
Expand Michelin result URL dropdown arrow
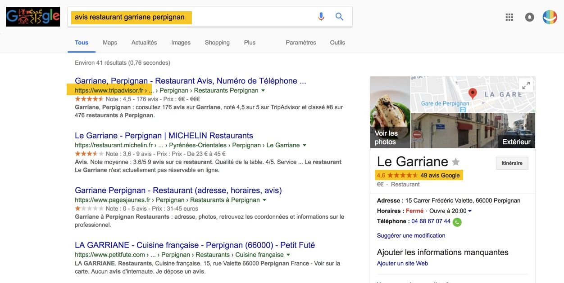(x=305, y=146)
